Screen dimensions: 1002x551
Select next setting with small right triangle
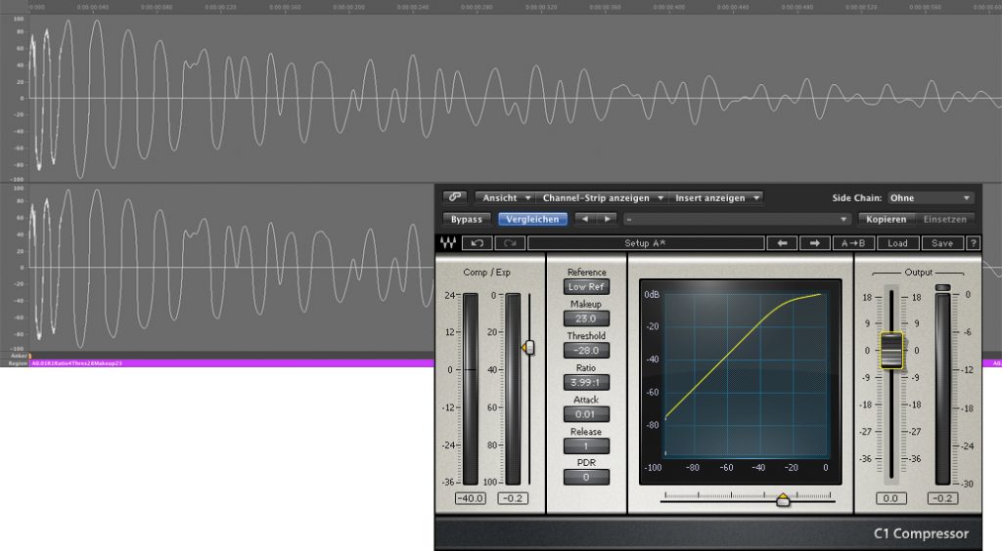607,219
